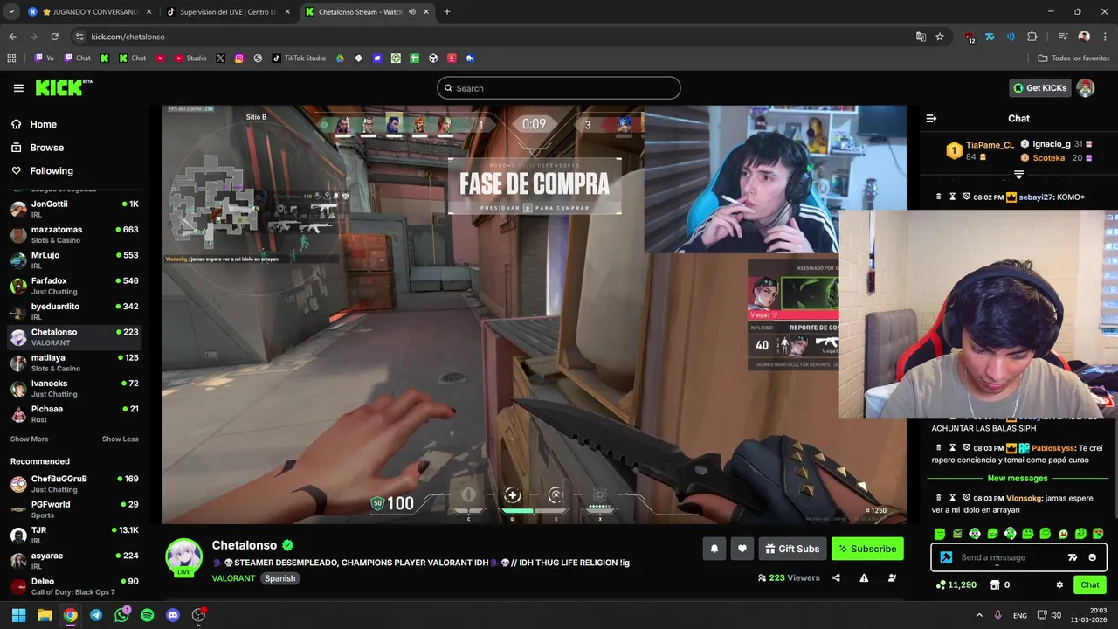
Task: Open the TikTok Studio bookmark
Action: 298,59
